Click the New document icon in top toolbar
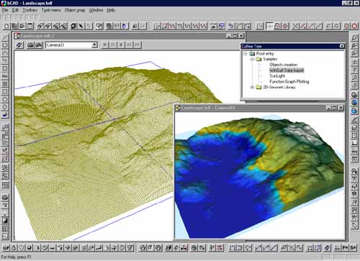360x261 pixels. click(x=6, y=26)
